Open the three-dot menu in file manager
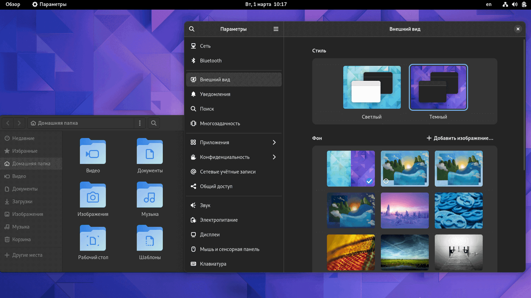Image resolution: width=531 pixels, height=298 pixels. 140,123
